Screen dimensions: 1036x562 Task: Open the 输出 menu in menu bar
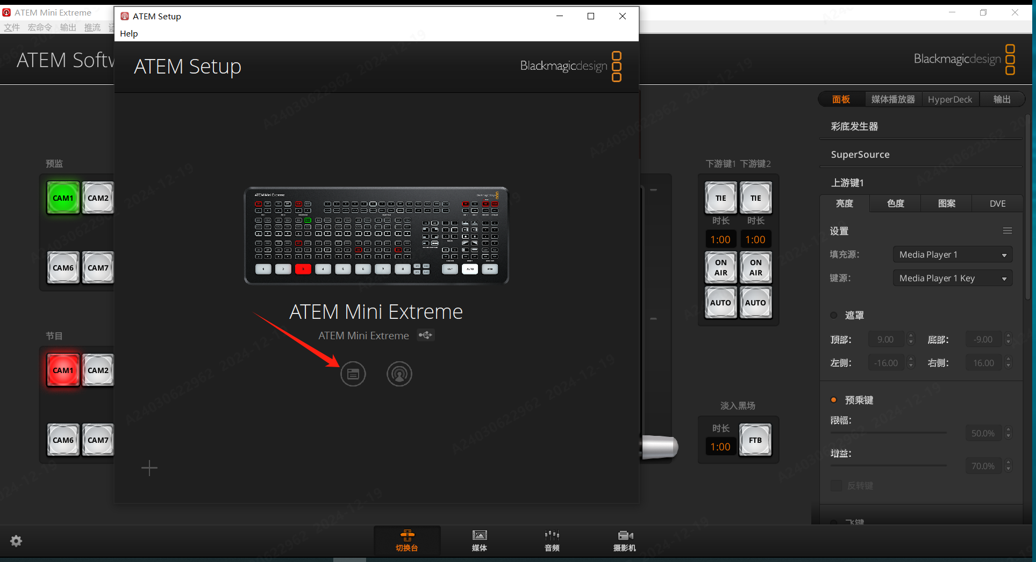tap(68, 27)
